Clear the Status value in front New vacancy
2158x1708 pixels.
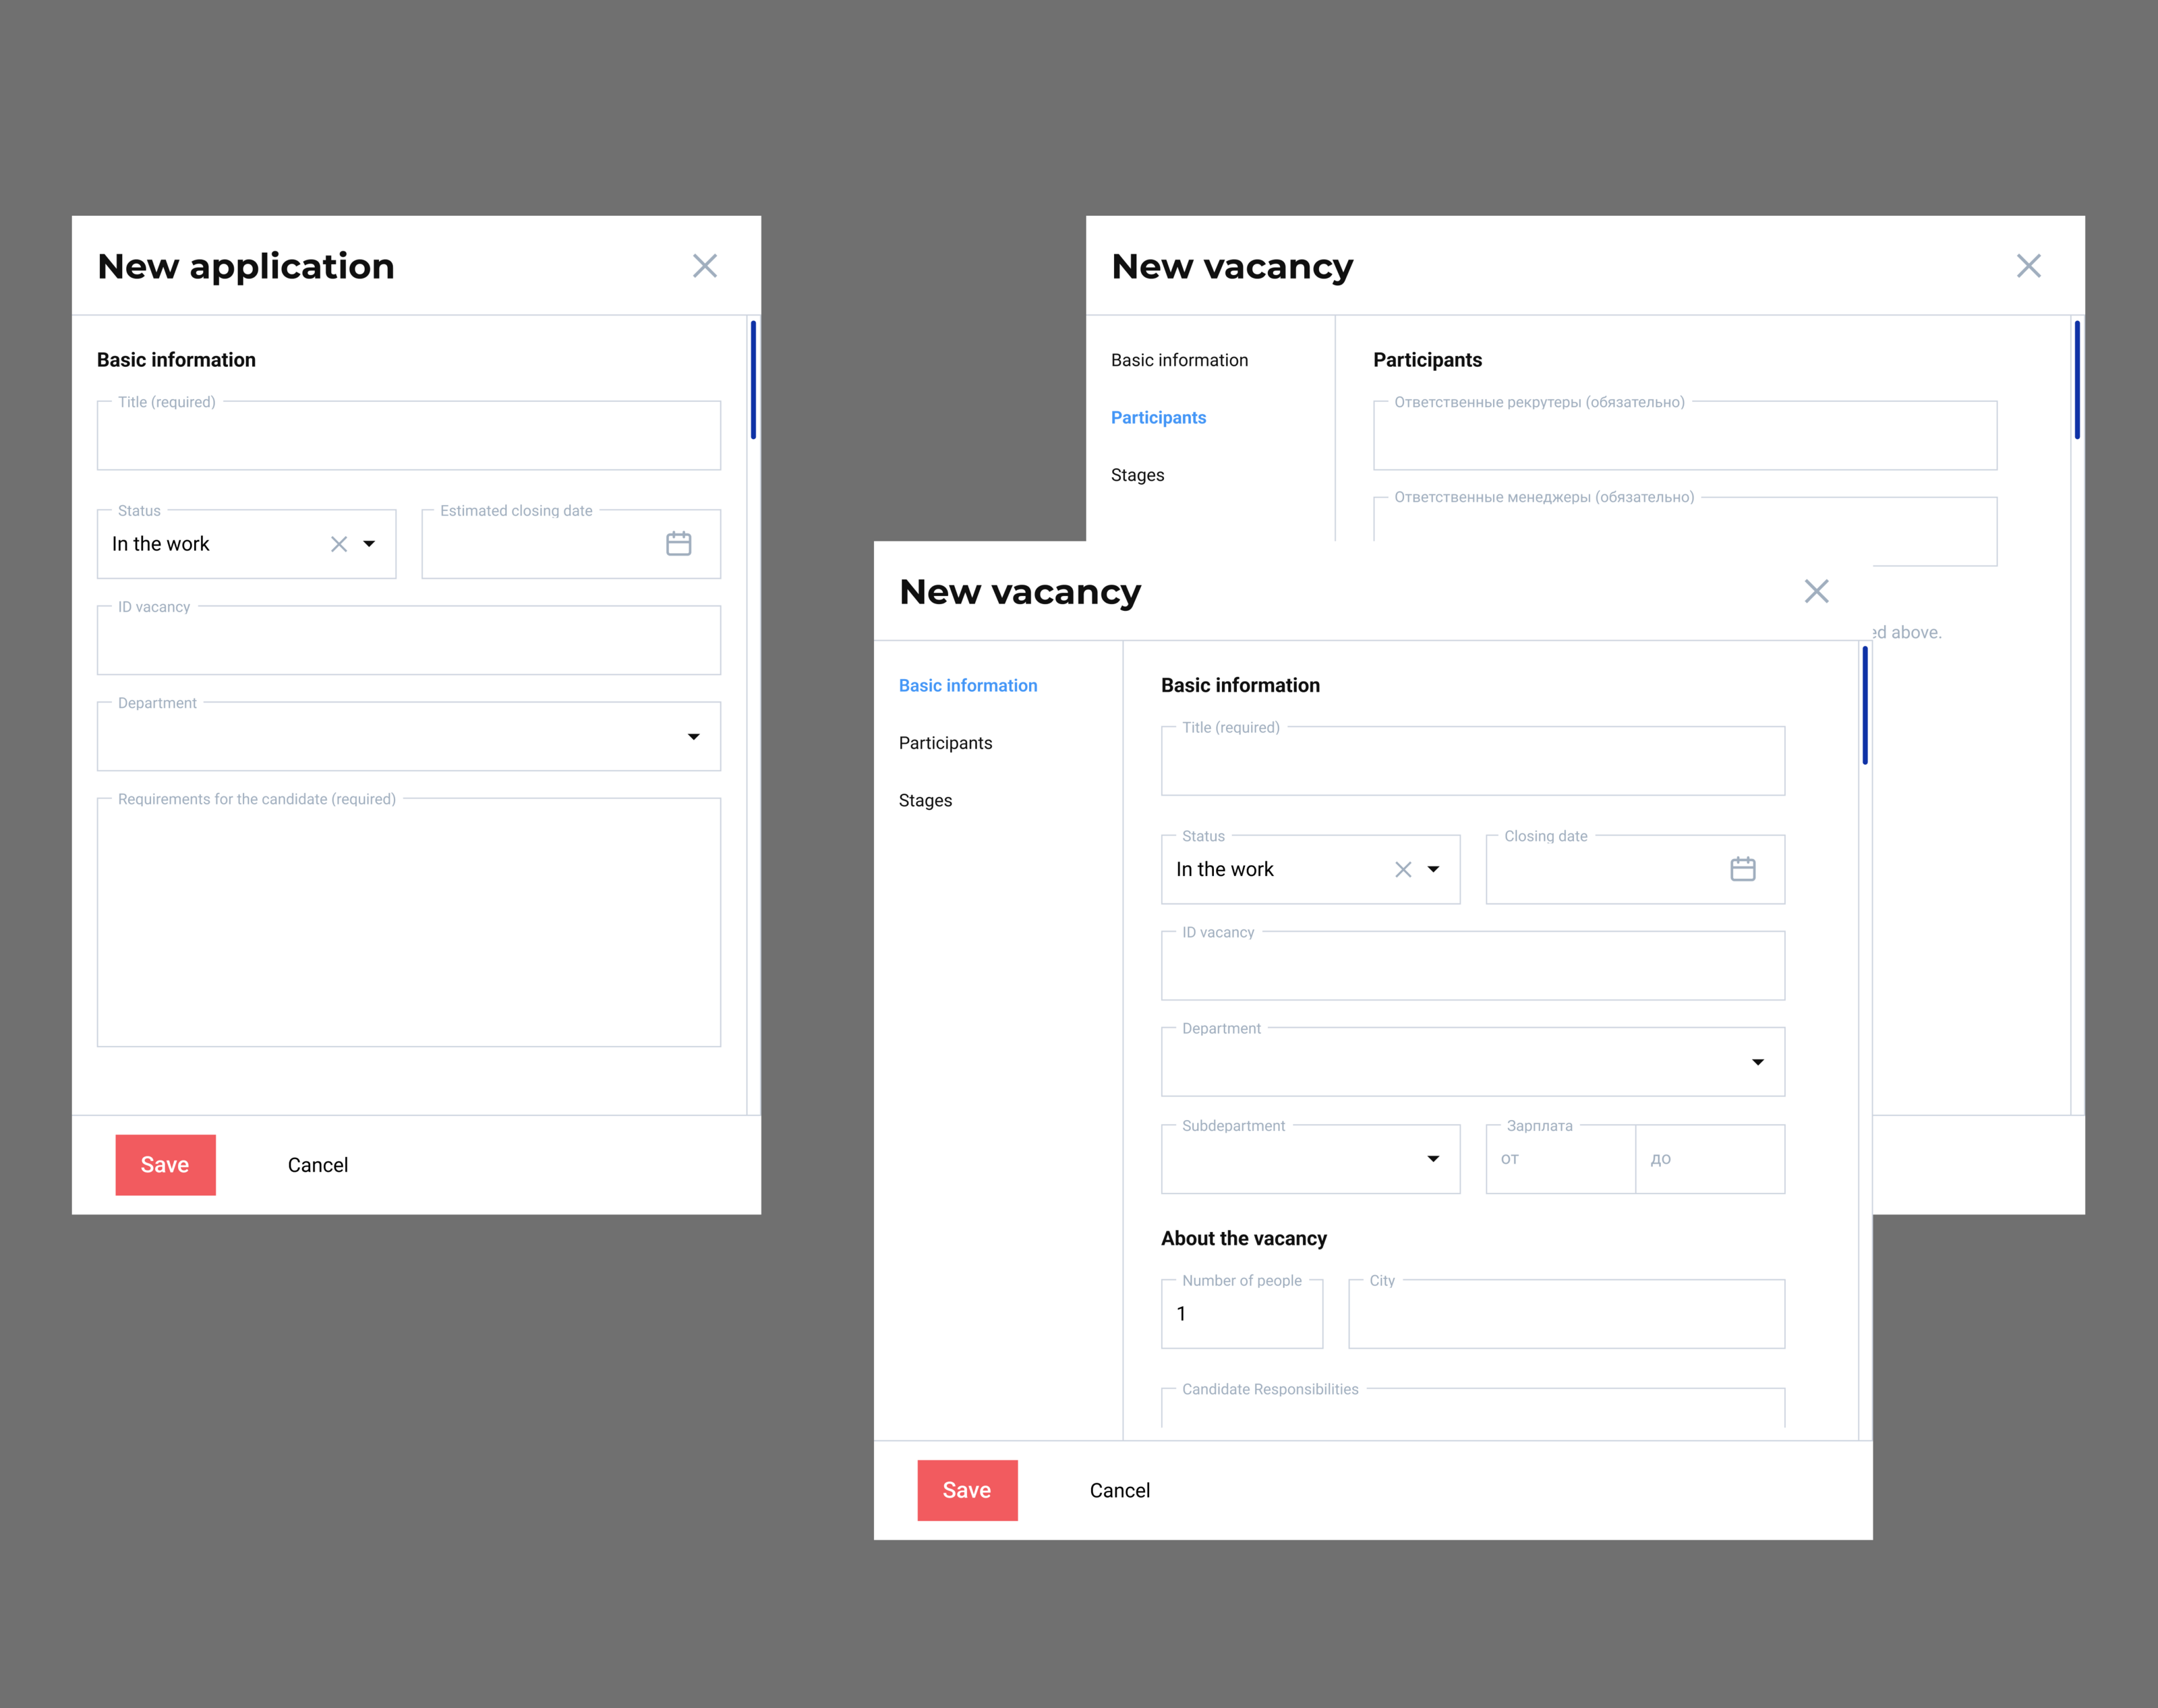click(1403, 869)
